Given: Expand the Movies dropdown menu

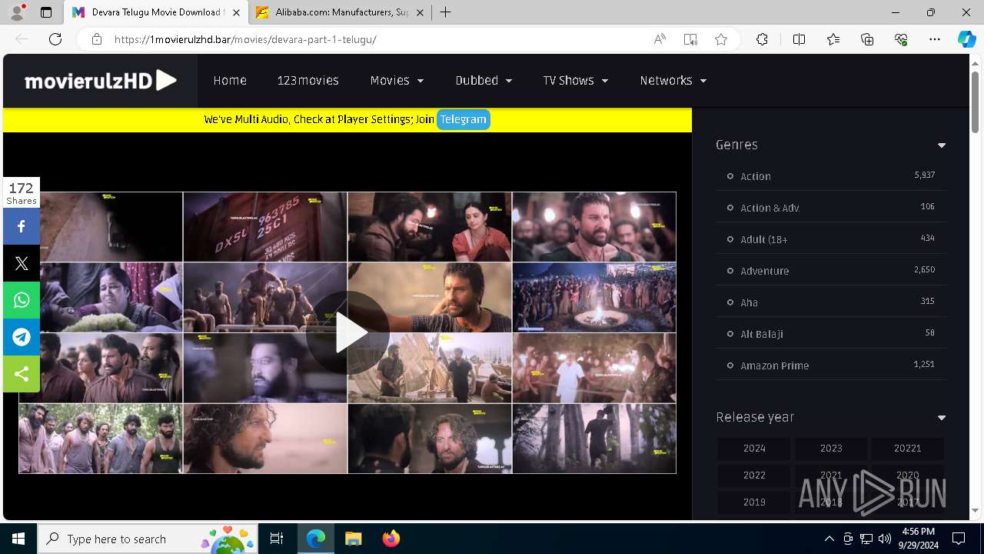Looking at the screenshot, I should tap(397, 80).
